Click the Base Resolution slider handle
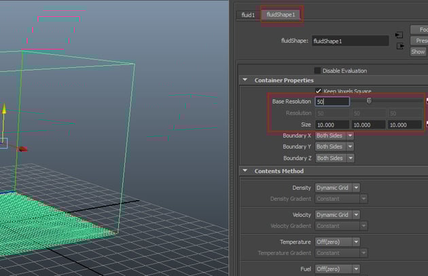 (x=369, y=101)
